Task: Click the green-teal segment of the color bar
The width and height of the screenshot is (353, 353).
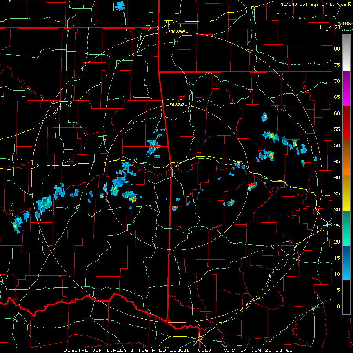Action: [346, 228]
